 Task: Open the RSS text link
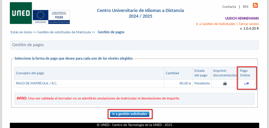246,7
